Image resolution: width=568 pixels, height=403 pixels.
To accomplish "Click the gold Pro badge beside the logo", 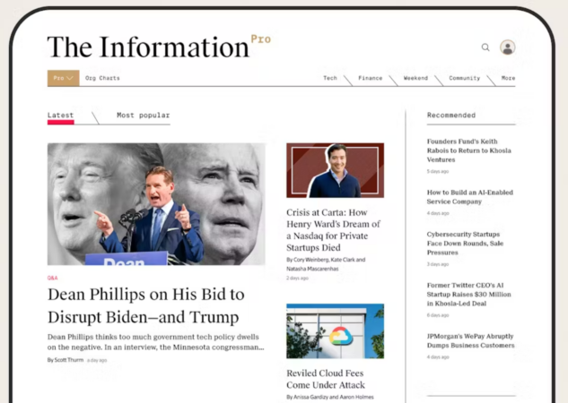I will (x=261, y=39).
